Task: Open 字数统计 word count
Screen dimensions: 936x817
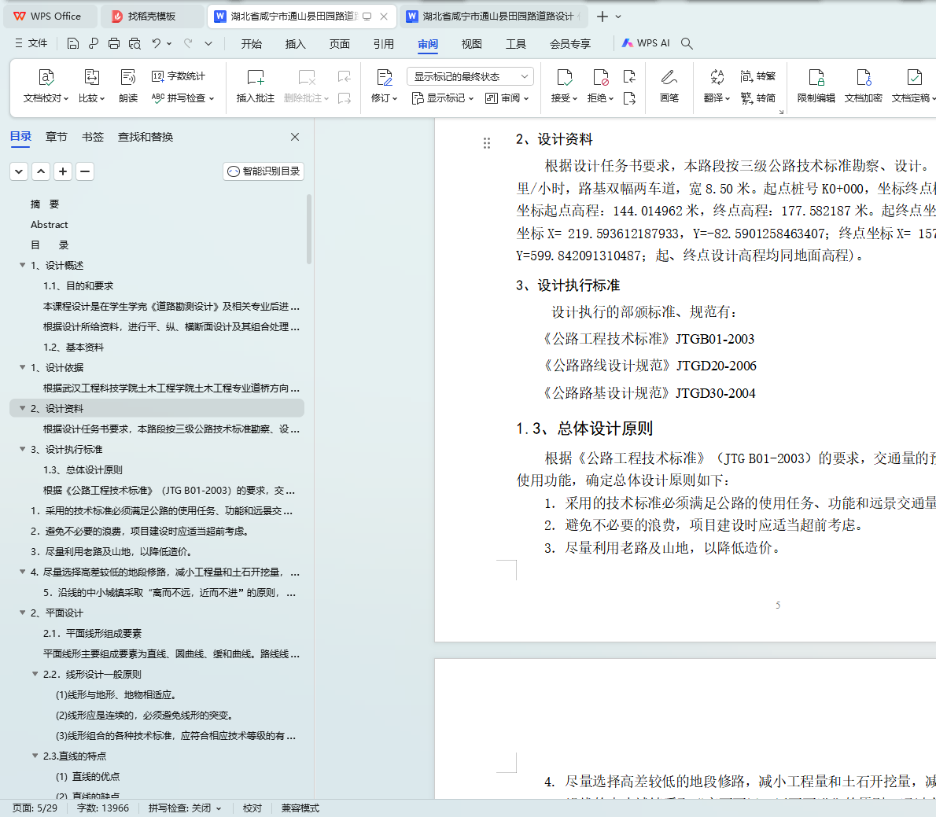Action: [x=178, y=75]
